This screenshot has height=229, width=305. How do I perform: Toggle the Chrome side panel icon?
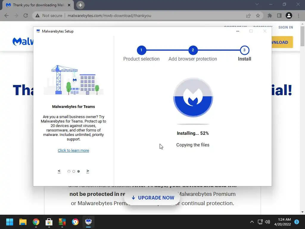tap(279, 16)
